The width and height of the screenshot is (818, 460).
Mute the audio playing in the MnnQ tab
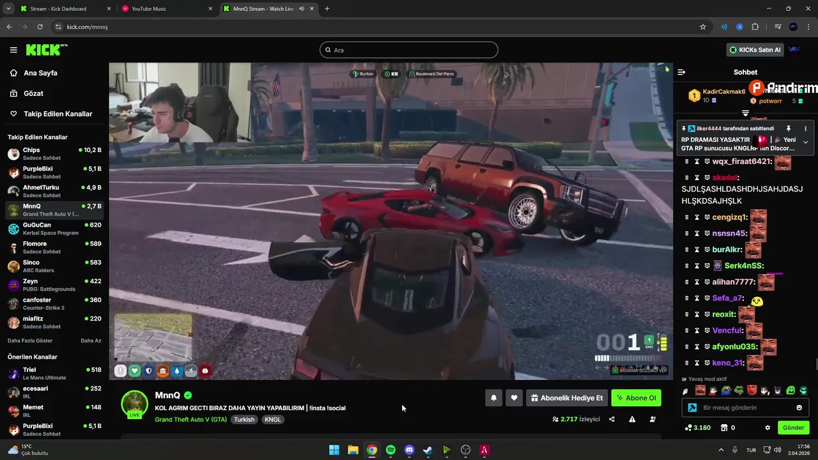(301, 9)
